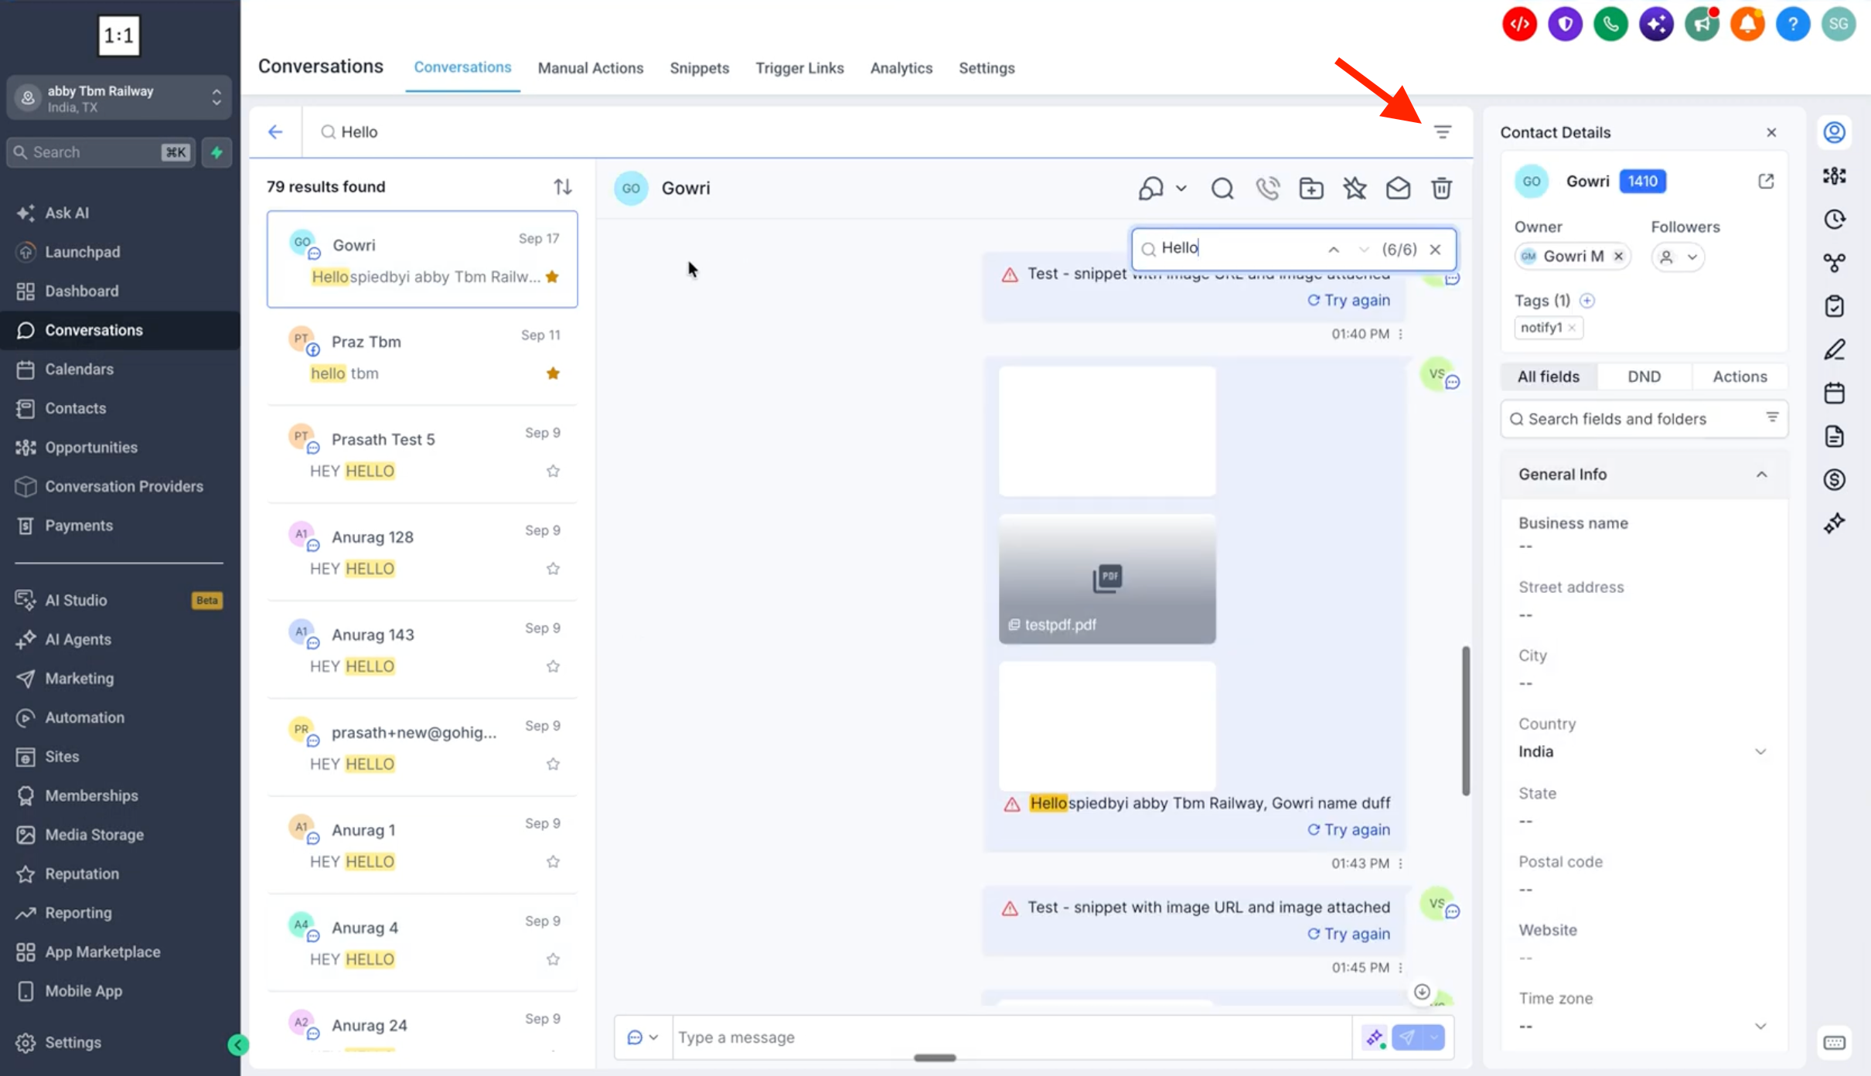This screenshot has height=1076, width=1871.
Task: Jump to previous Hello match
Action: point(1334,249)
